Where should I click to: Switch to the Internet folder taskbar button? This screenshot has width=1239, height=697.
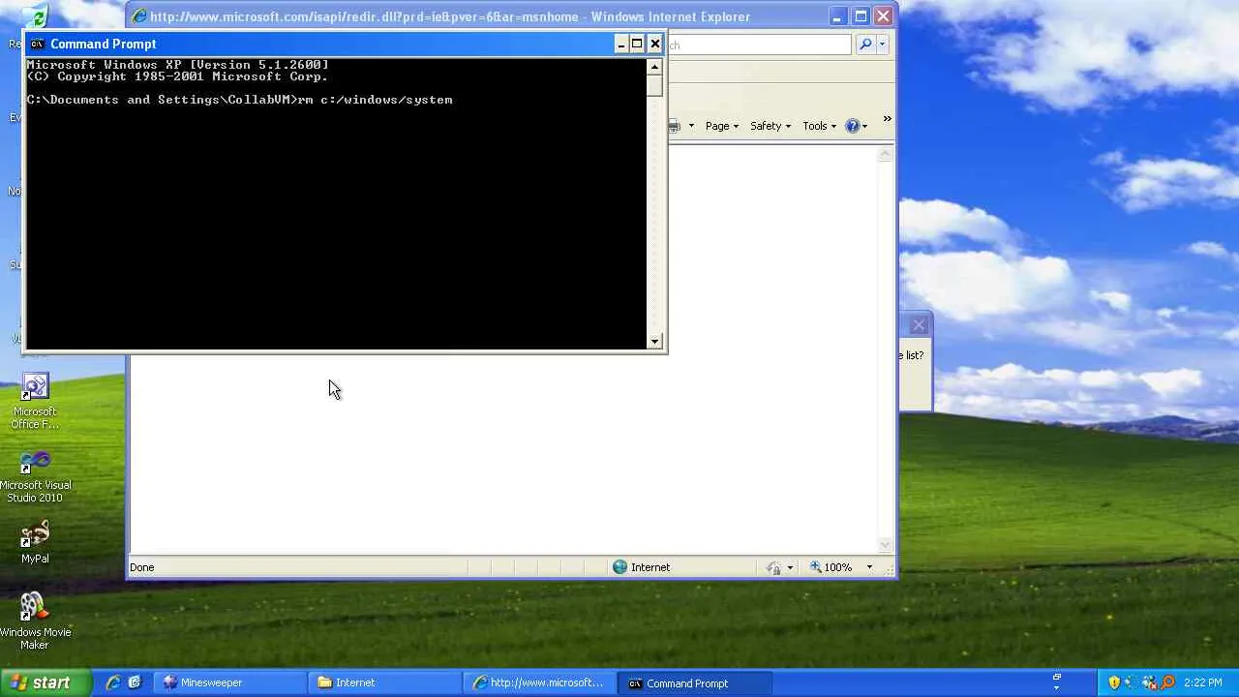(385, 682)
